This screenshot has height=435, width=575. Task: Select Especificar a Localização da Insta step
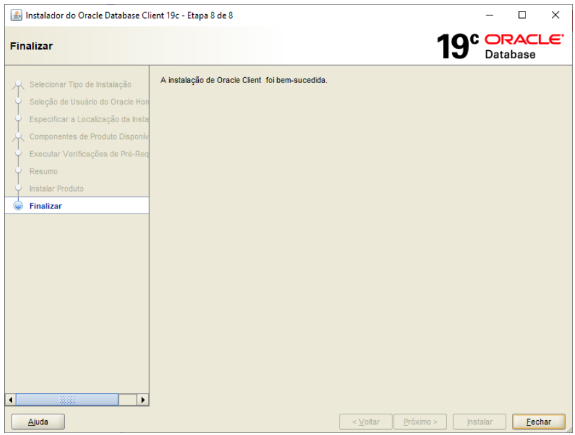tap(89, 119)
